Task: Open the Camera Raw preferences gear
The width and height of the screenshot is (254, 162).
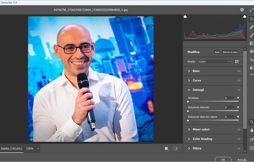Action: [242, 10]
